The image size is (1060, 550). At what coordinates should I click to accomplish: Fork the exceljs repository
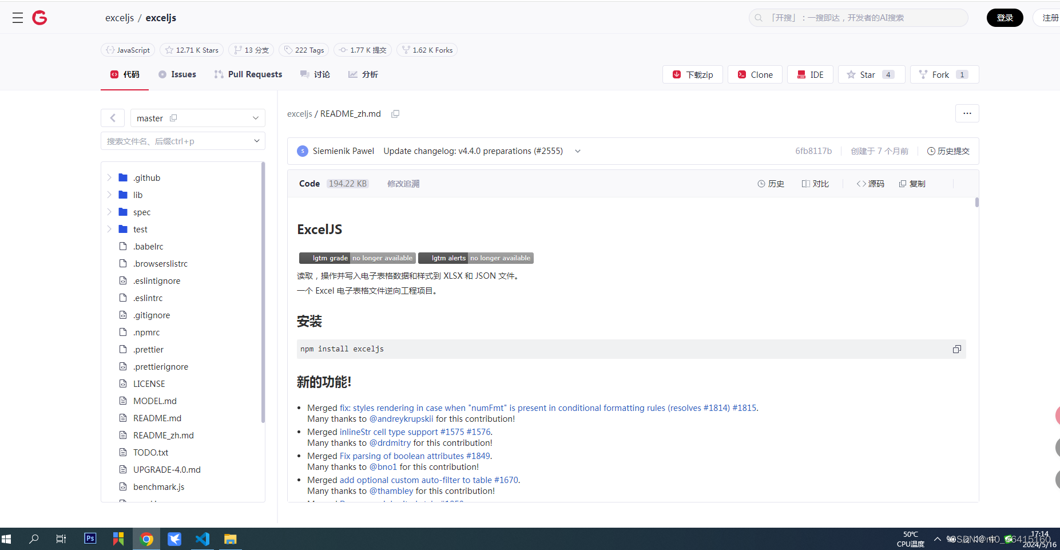(x=944, y=74)
